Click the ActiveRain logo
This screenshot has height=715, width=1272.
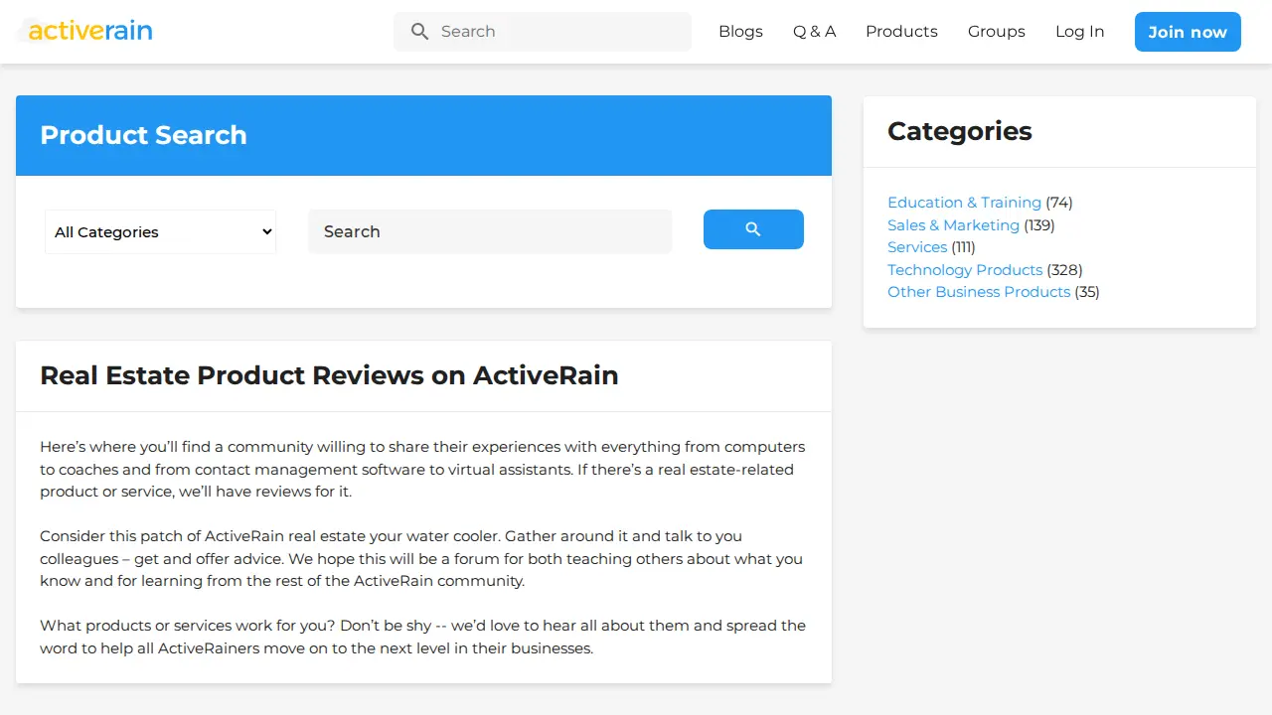point(85,31)
